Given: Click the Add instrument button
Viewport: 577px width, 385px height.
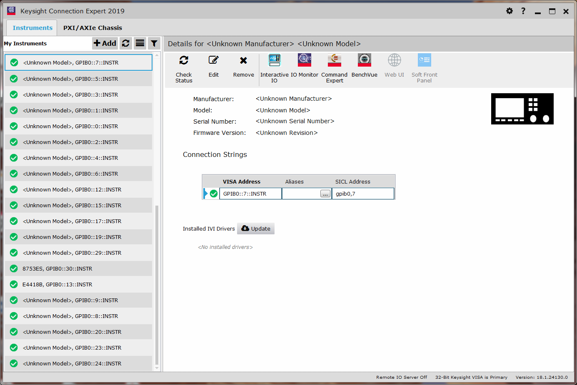Looking at the screenshot, I should (105, 43).
